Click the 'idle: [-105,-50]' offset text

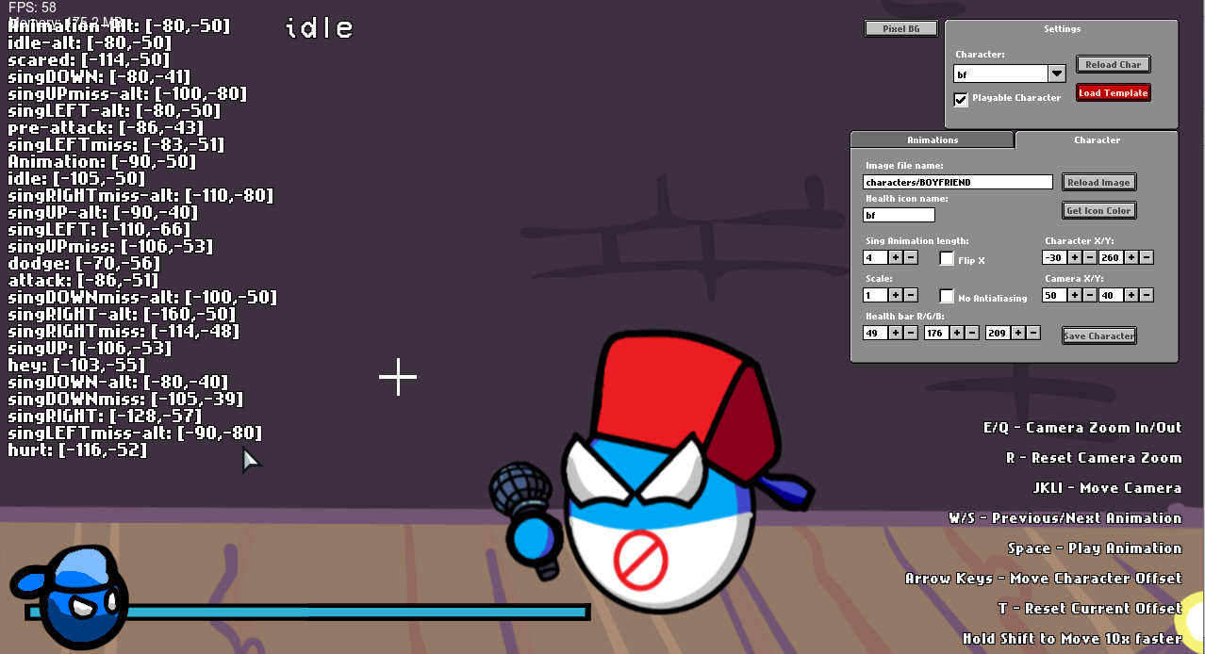[76, 179]
